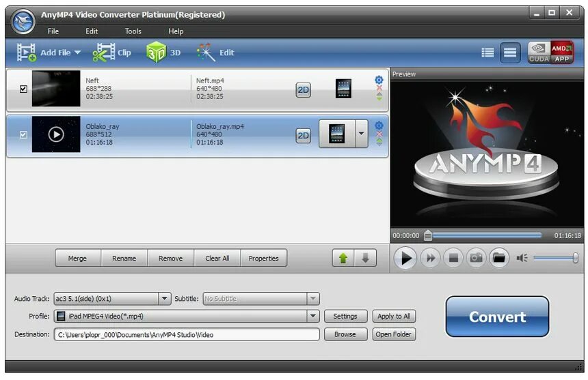This screenshot has height=380, width=588.
Task: Open the Profile dropdown
Action: tap(312, 316)
